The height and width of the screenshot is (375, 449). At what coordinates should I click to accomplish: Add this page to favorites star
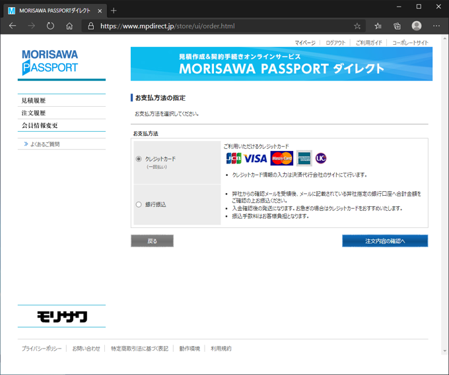click(x=357, y=26)
